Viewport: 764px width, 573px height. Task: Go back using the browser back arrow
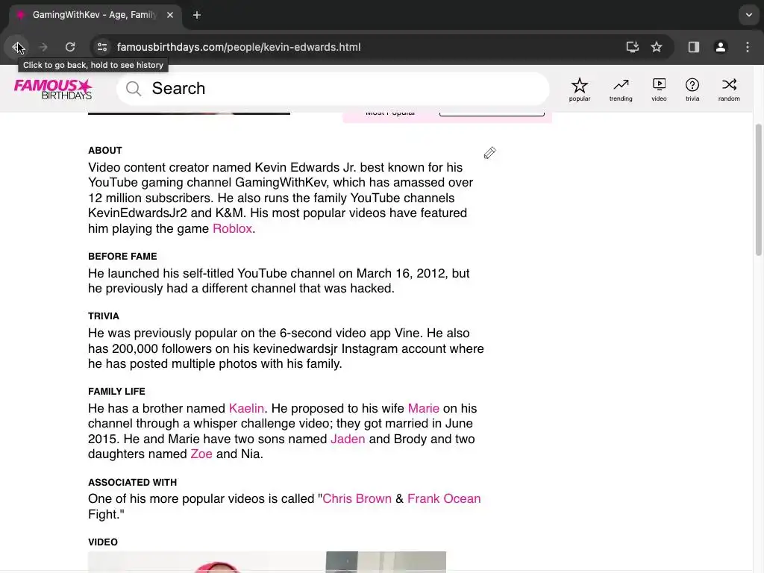pyautogui.click(x=17, y=47)
